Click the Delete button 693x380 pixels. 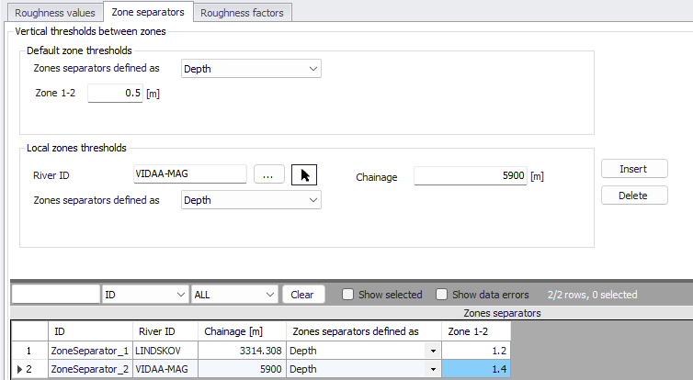click(634, 196)
